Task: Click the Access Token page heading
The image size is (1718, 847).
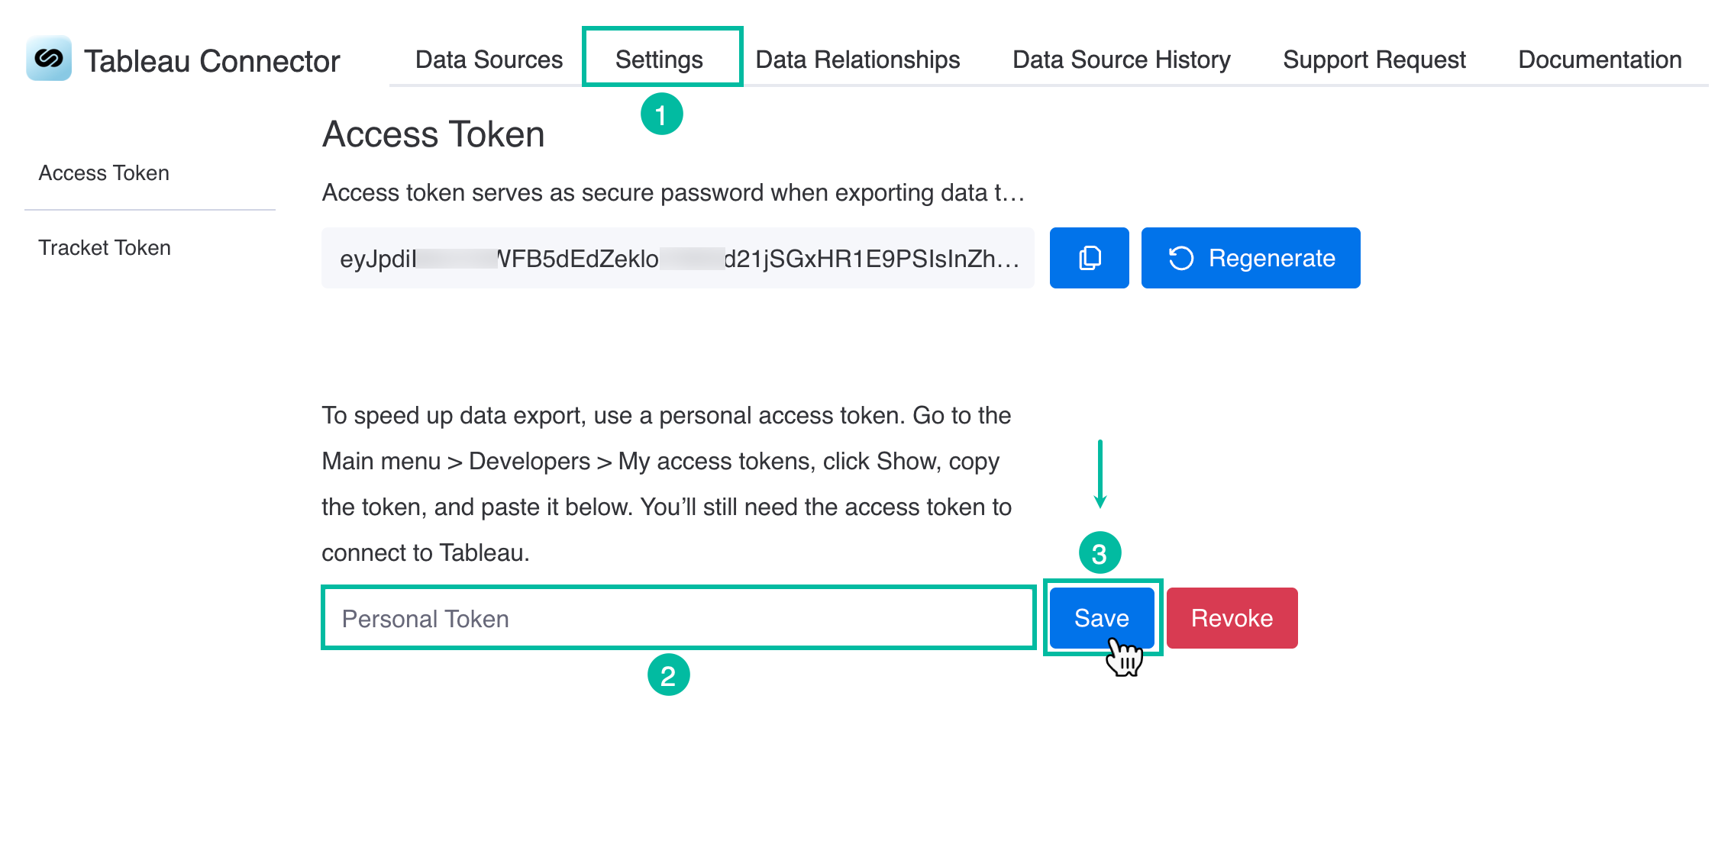Action: [433, 134]
